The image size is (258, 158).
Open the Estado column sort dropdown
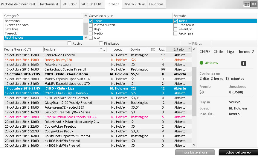click(189, 49)
